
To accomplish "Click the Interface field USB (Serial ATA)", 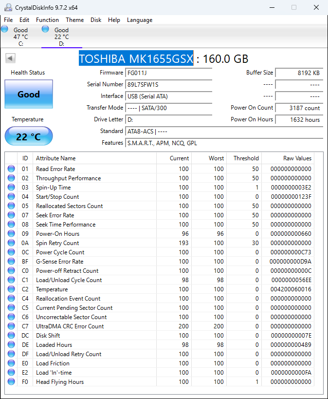I will (x=168, y=96).
